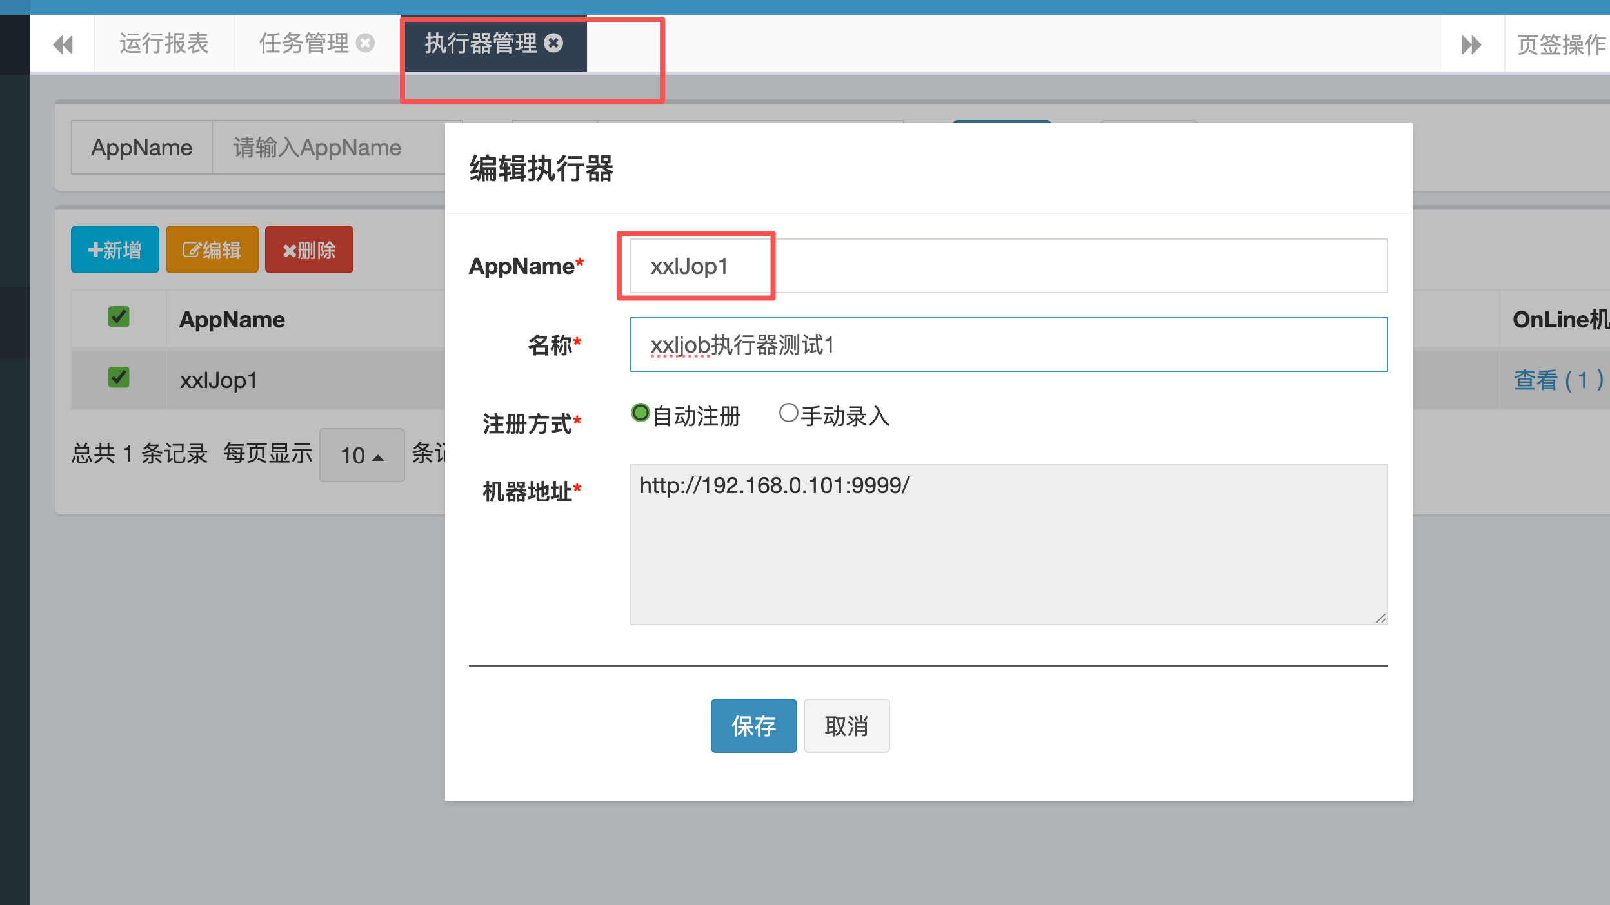Select the 自动注册 radio option

(x=640, y=413)
